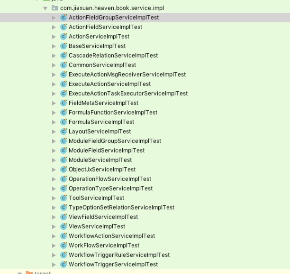Screen dimensions: 290x274
Task: Select FormulaServiceImplTest class name
Action: pos(101,122)
